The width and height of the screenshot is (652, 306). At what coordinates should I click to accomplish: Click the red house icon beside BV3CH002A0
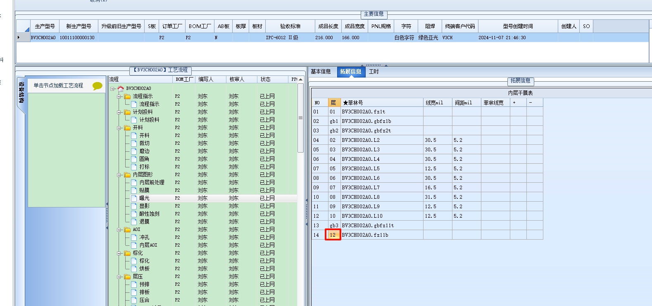(x=121, y=88)
